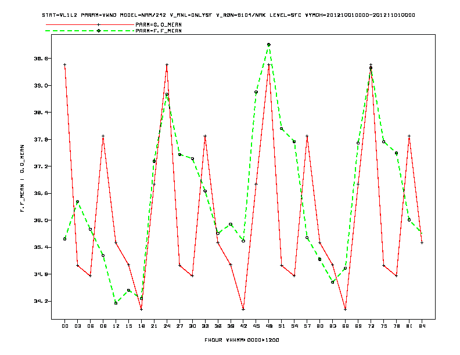Click x-axis hour label 30
460x355 pixels.
pos(192,326)
